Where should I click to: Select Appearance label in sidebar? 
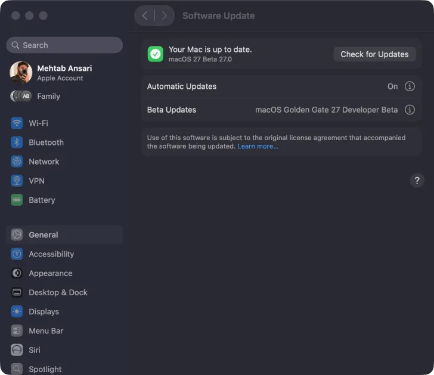click(x=51, y=274)
